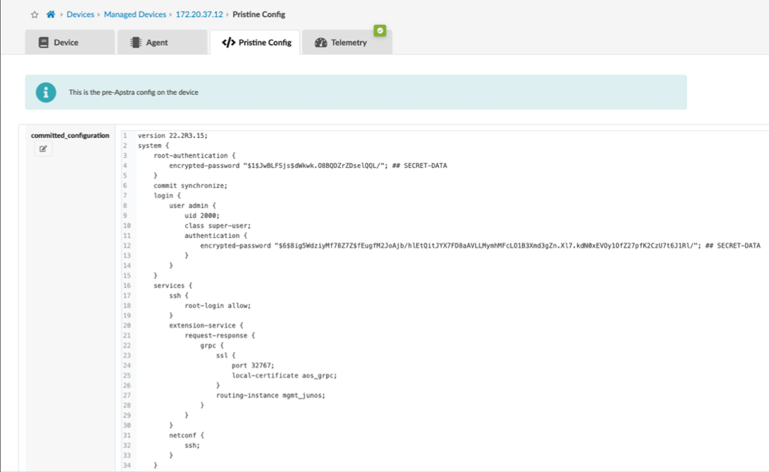Viewport: 769px width, 472px height.
Task: Open the Devices breadcrumb link
Action: point(81,15)
